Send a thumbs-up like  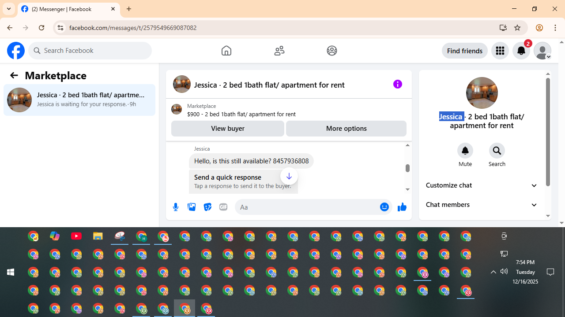click(x=402, y=207)
